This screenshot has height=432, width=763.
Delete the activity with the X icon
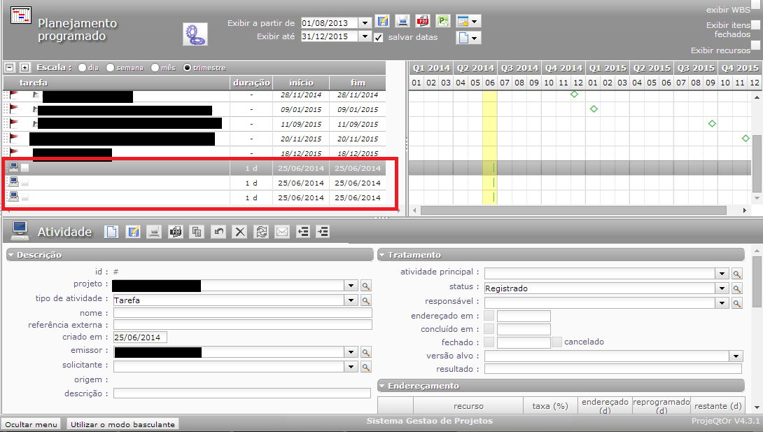[x=240, y=232]
